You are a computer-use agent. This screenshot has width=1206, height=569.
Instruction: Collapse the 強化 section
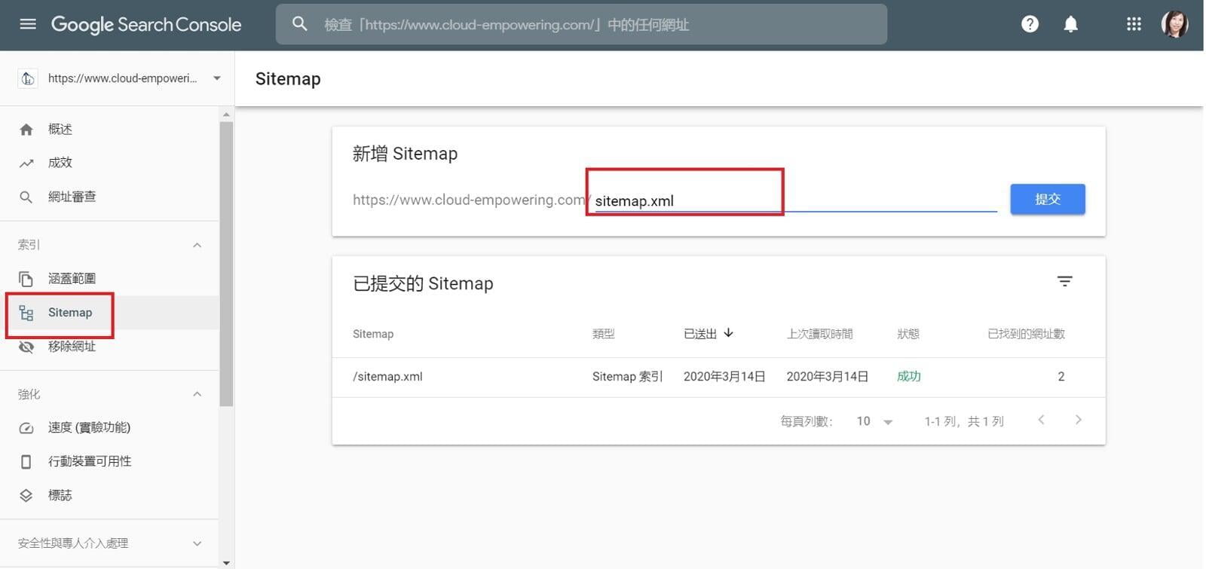pyautogui.click(x=197, y=394)
